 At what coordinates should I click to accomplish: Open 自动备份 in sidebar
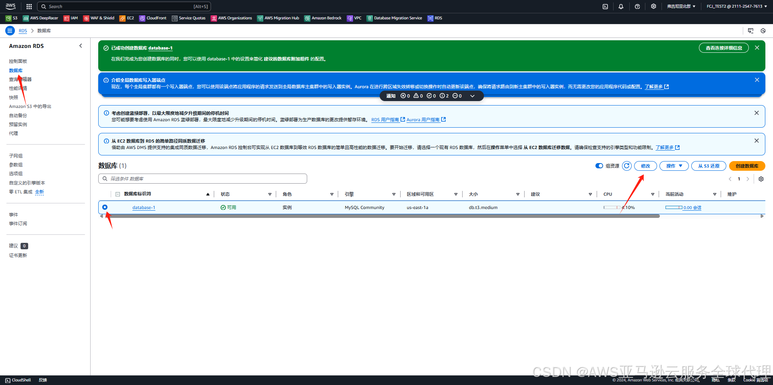18,116
